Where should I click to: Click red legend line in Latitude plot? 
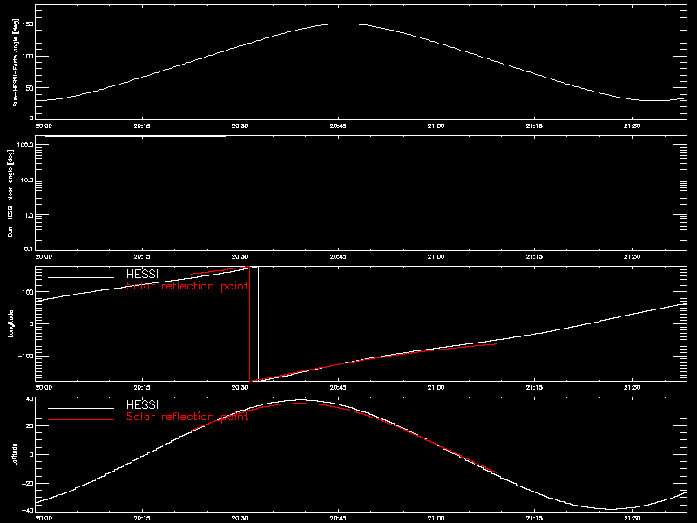coord(81,420)
